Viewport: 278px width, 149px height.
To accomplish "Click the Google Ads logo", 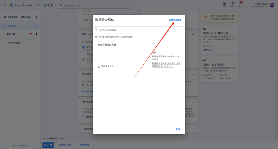I will click(x=21, y=5).
